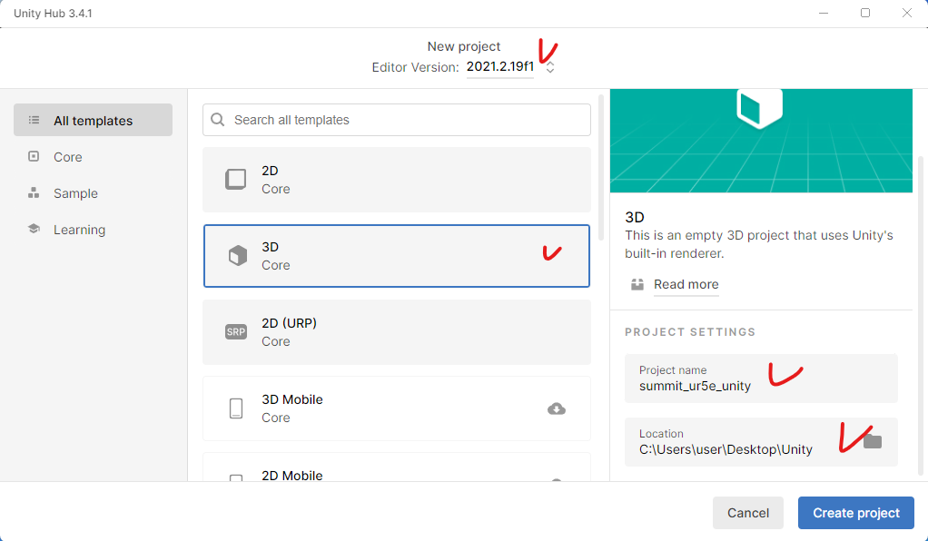Click the Learning graduation cap icon
This screenshot has width=928, height=541.
34,229
